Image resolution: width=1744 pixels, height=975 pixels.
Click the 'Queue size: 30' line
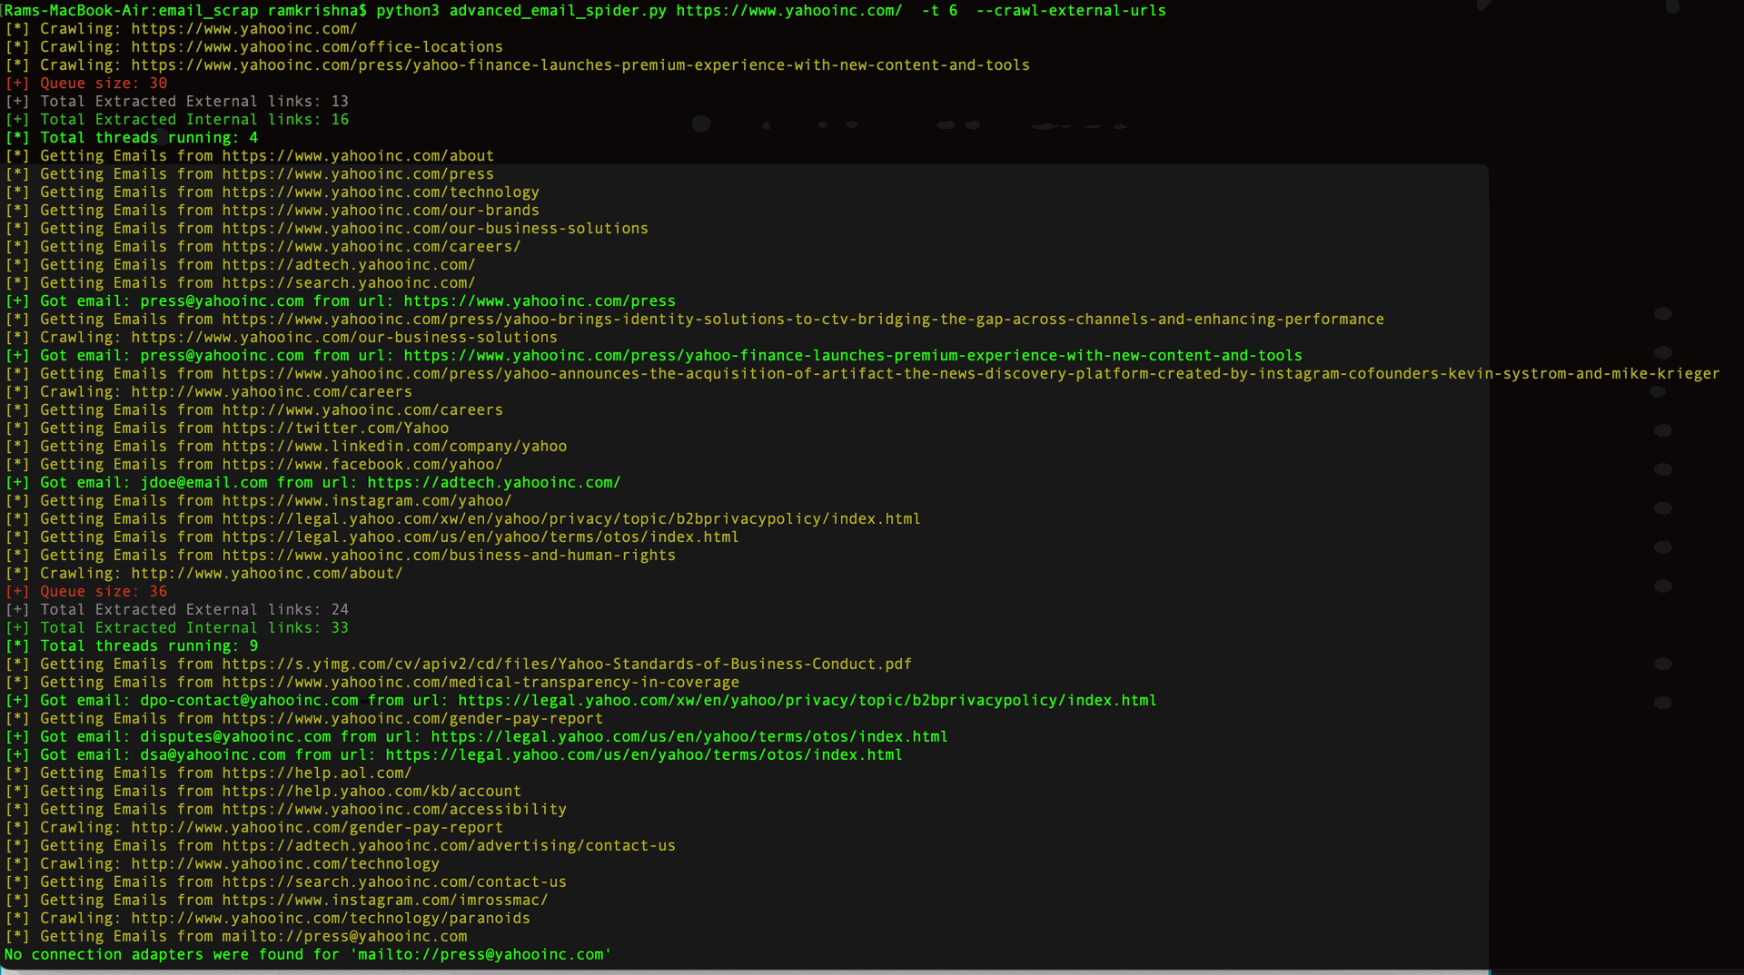(86, 84)
